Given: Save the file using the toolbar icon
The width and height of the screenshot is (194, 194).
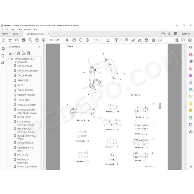Looking at the screenshot, I should (x=3, y=40).
